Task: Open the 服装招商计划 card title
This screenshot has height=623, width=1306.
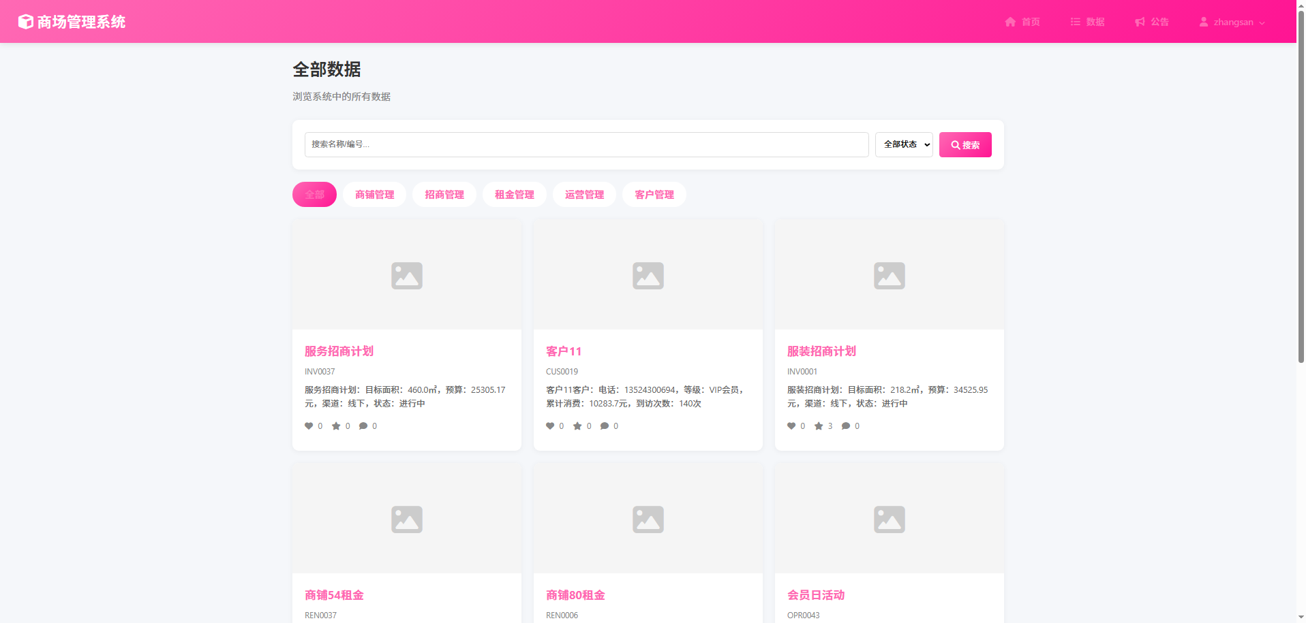Action: (821, 351)
